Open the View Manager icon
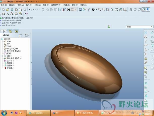The width and height of the screenshot is (154, 116). [125, 9]
